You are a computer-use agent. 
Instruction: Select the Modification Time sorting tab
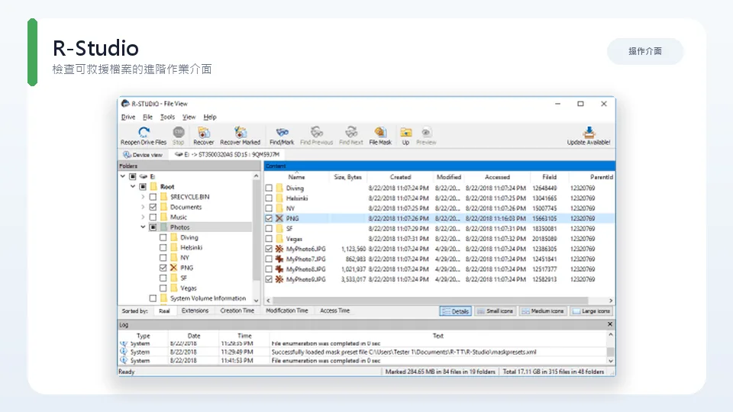[286, 311]
